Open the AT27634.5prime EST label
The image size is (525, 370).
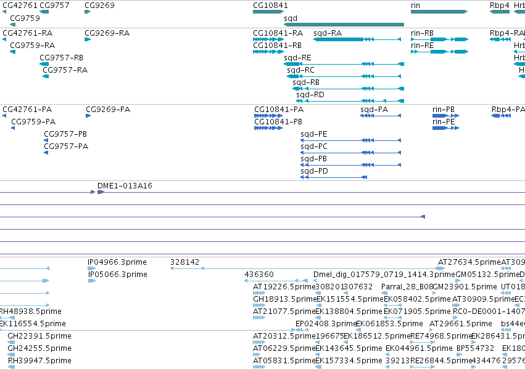tap(469, 262)
